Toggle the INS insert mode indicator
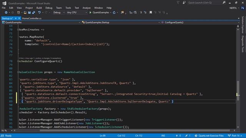This screenshot has width=246, height=138. point(163,136)
